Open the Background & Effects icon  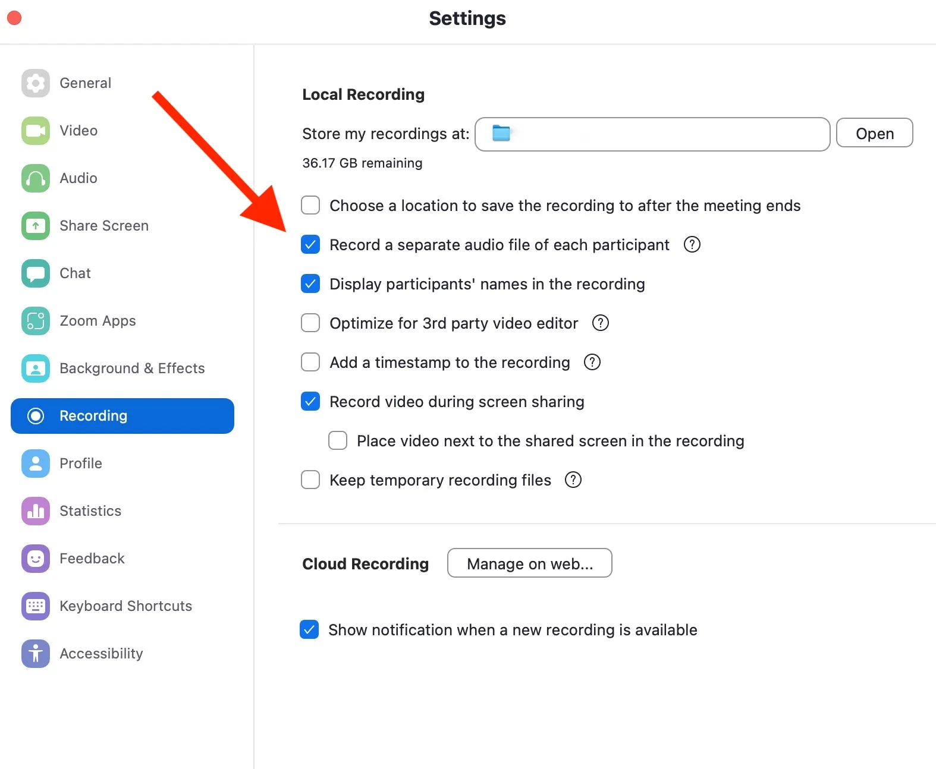coord(35,368)
